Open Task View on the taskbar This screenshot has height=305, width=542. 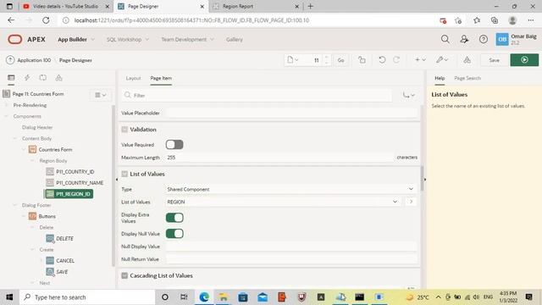point(184,297)
